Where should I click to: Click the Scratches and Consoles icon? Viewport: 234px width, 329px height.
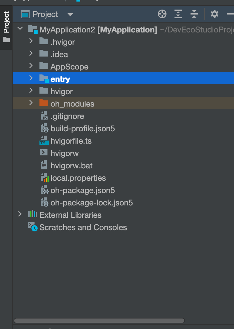(33, 227)
